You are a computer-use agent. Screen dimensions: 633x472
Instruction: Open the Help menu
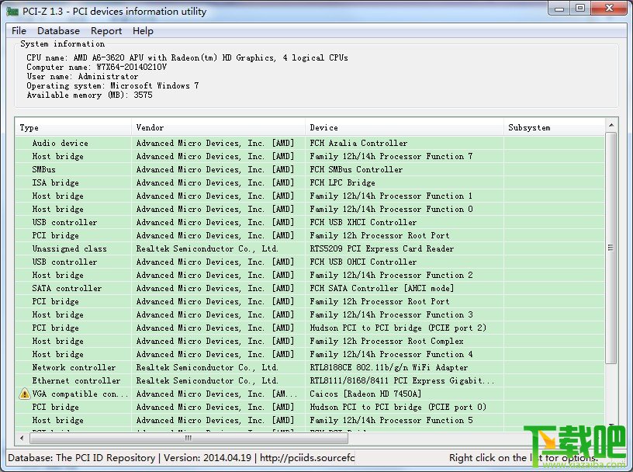click(143, 31)
